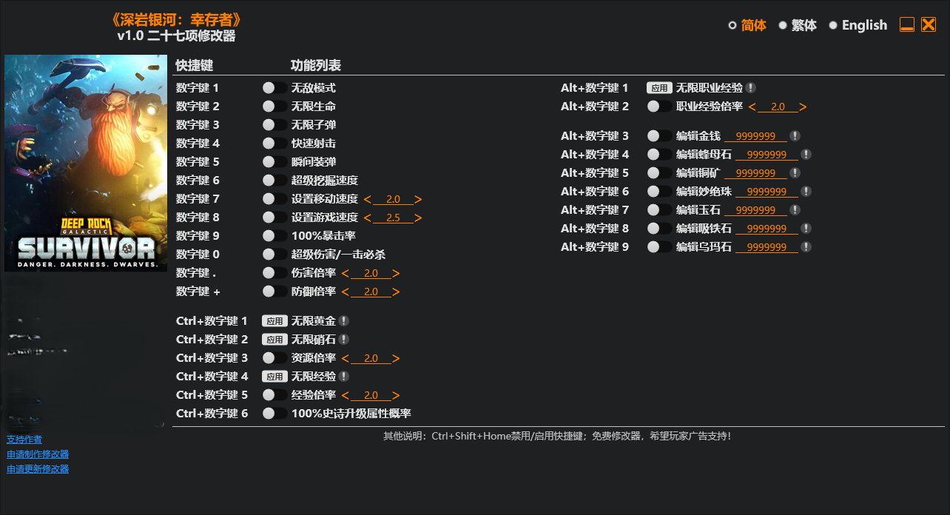The width and height of the screenshot is (950, 515).
Task: Toggle 100%暴击率 on
Action: click(274, 236)
